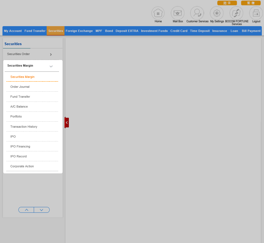Open Order Journal in sidebar

20,87
